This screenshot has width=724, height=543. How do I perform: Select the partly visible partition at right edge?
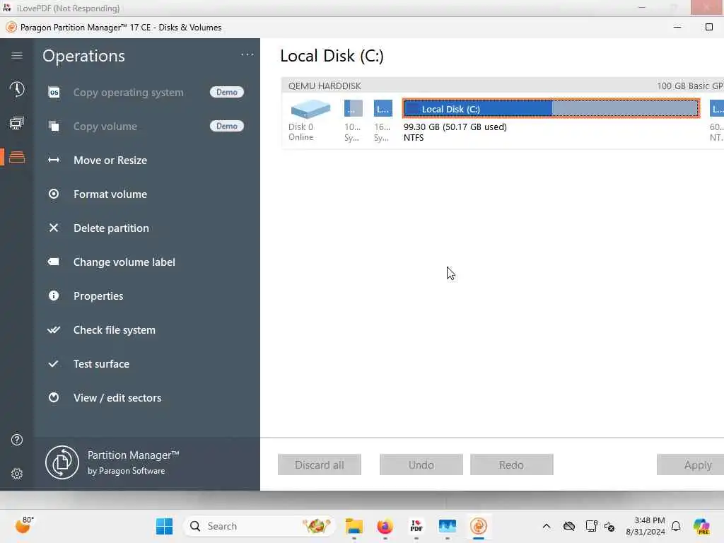pyautogui.click(x=717, y=108)
